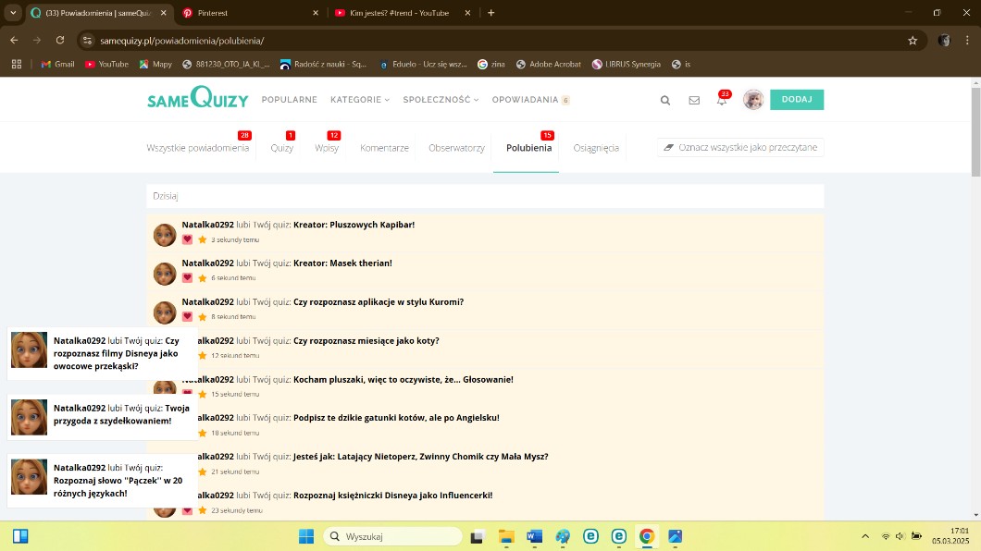Click the notifications bell icon
Screen dimensions: 981x551
pyautogui.click(x=722, y=101)
